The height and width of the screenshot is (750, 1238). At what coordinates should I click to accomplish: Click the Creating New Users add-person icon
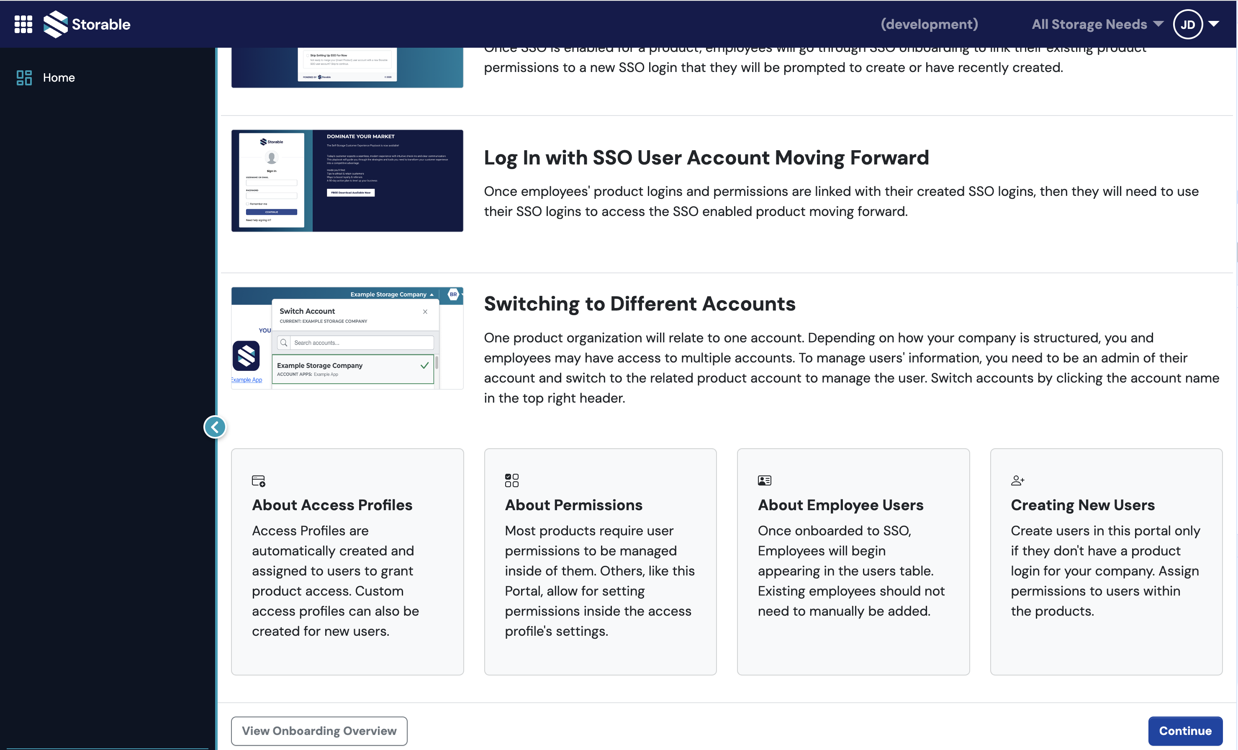(1017, 481)
